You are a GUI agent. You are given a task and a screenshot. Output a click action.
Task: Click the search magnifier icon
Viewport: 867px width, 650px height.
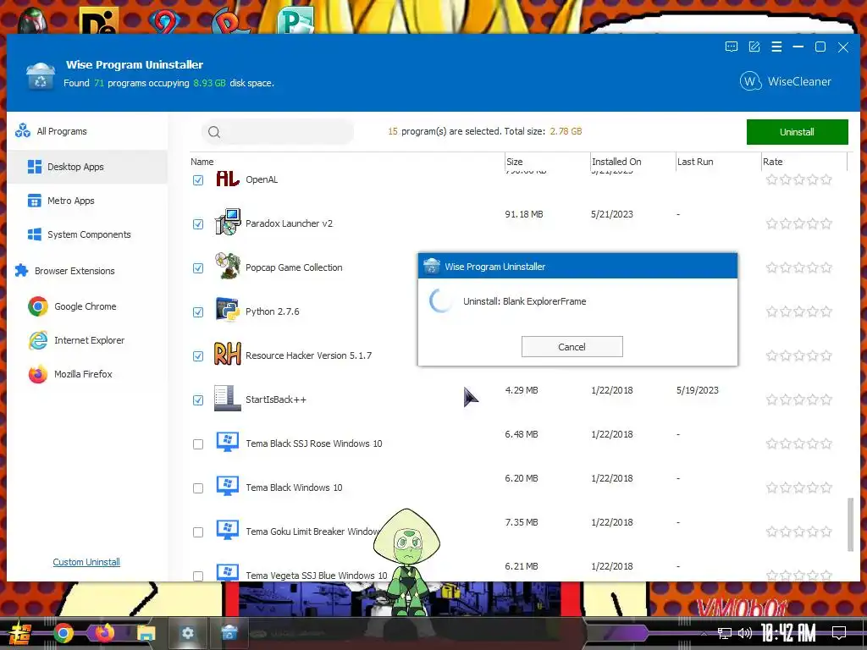[214, 131]
